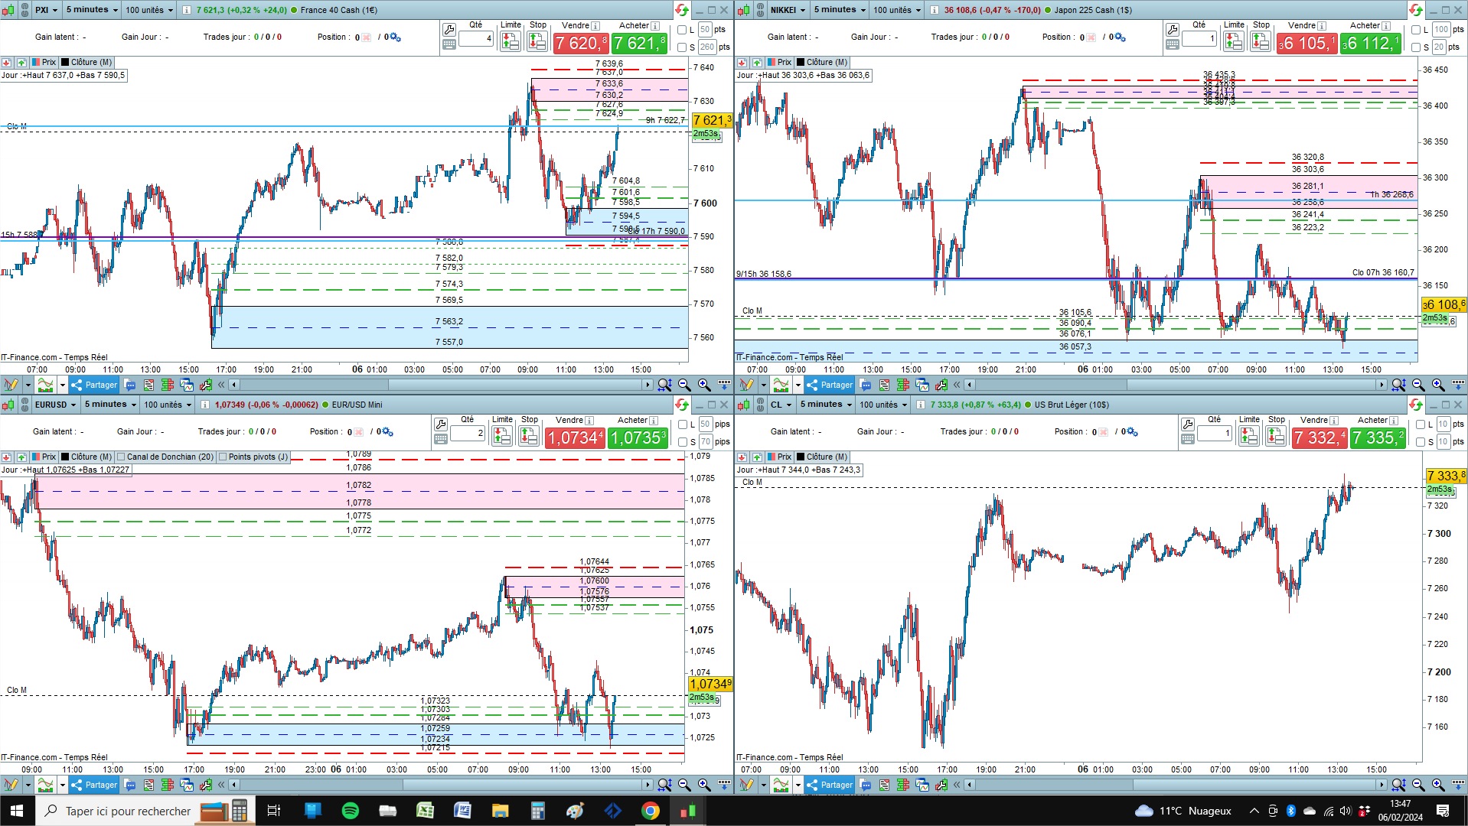Open order settings wrench in PXI trading panel
Screen dimensions: 1468x826
pyautogui.click(x=449, y=29)
